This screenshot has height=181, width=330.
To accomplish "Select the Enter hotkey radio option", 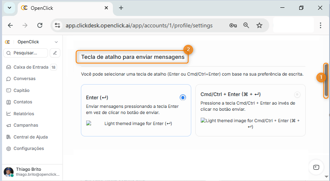I will click(x=183, y=97).
